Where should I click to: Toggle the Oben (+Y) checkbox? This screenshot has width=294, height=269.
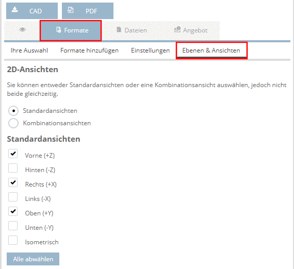(13, 211)
